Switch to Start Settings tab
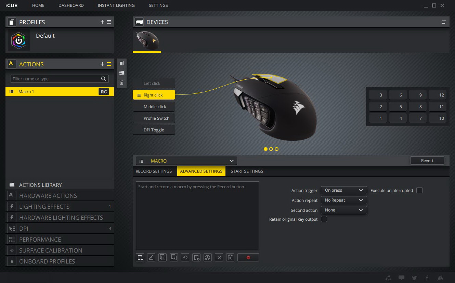Image resolution: width=455 pixels, height=283 pixels. pos(247,171)
